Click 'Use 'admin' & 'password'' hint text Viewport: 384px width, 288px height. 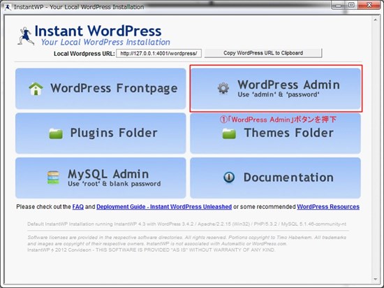(279, 94)
